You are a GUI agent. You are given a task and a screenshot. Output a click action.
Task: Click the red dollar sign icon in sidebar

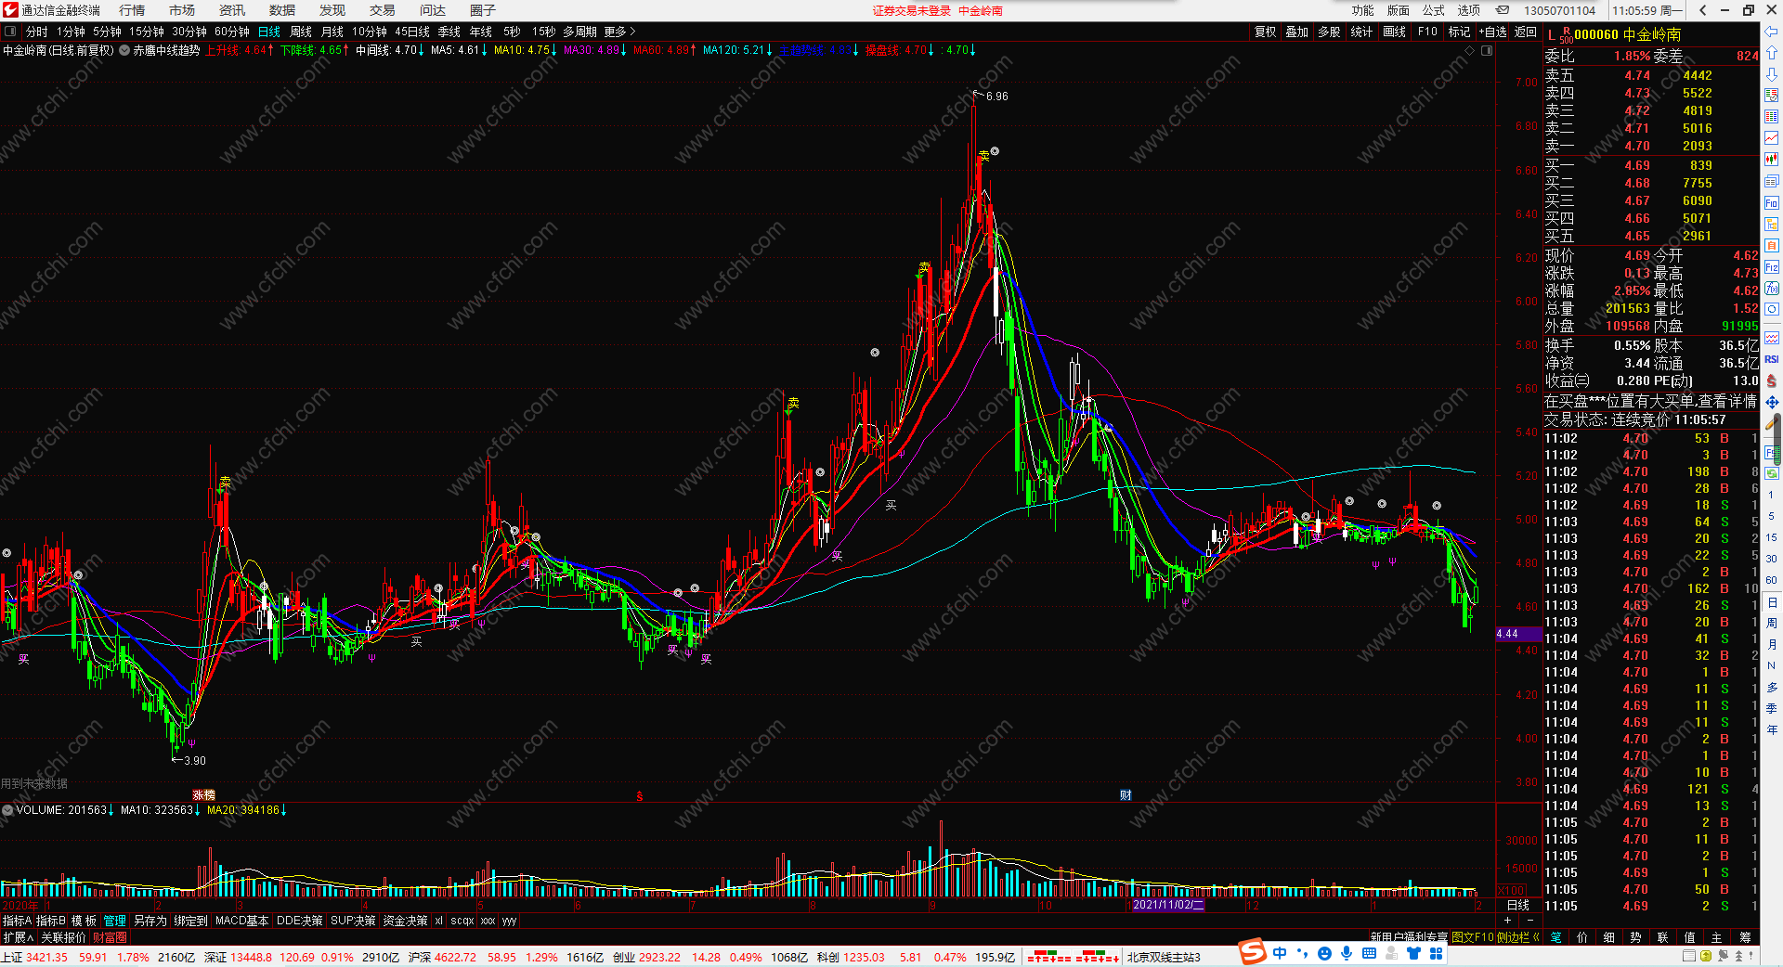point(1771,380)
